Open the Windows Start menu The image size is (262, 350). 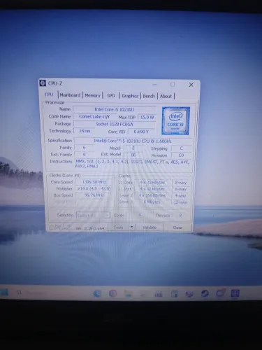coord(4,293)
